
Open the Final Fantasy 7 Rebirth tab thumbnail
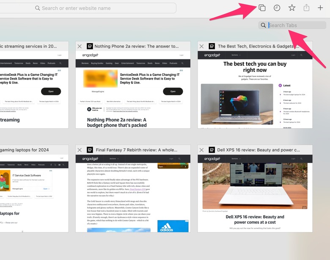[133, 194]
